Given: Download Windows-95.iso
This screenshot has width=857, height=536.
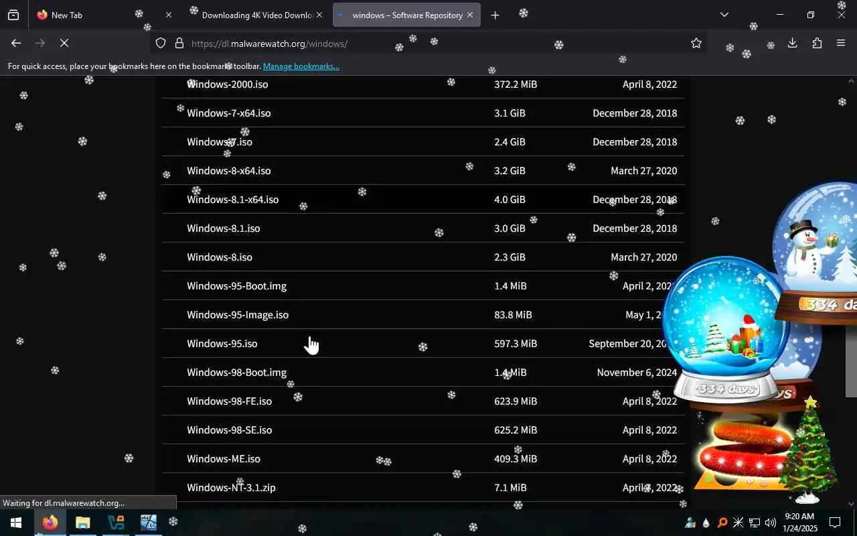Looking at the screenshot, I should click(222, 344).
